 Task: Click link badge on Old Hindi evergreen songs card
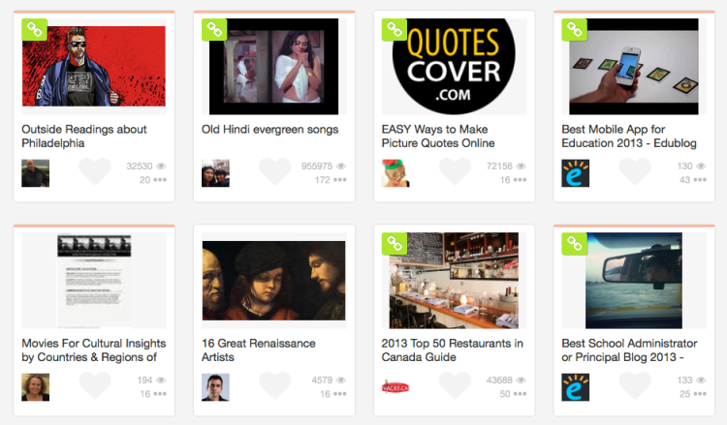(x=214, y=30)
